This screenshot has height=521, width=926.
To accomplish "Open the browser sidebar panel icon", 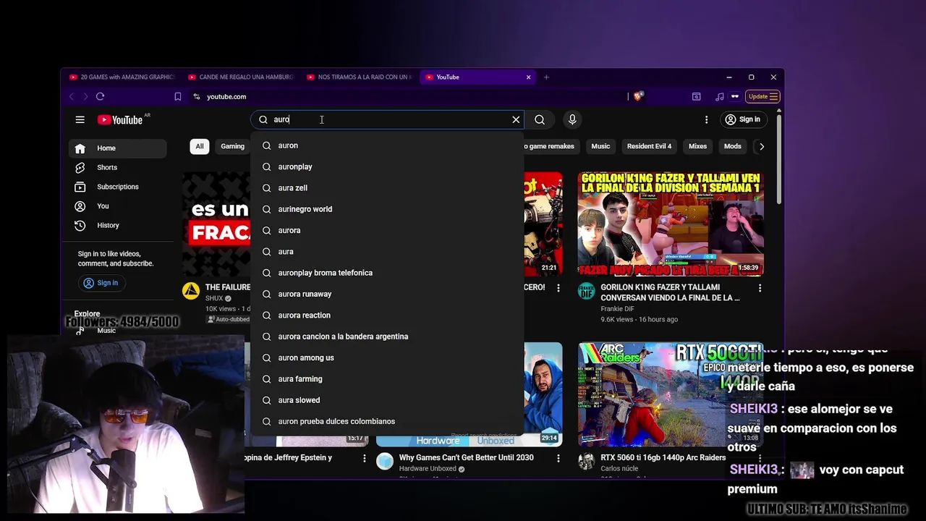I will [x=697, y=96].
